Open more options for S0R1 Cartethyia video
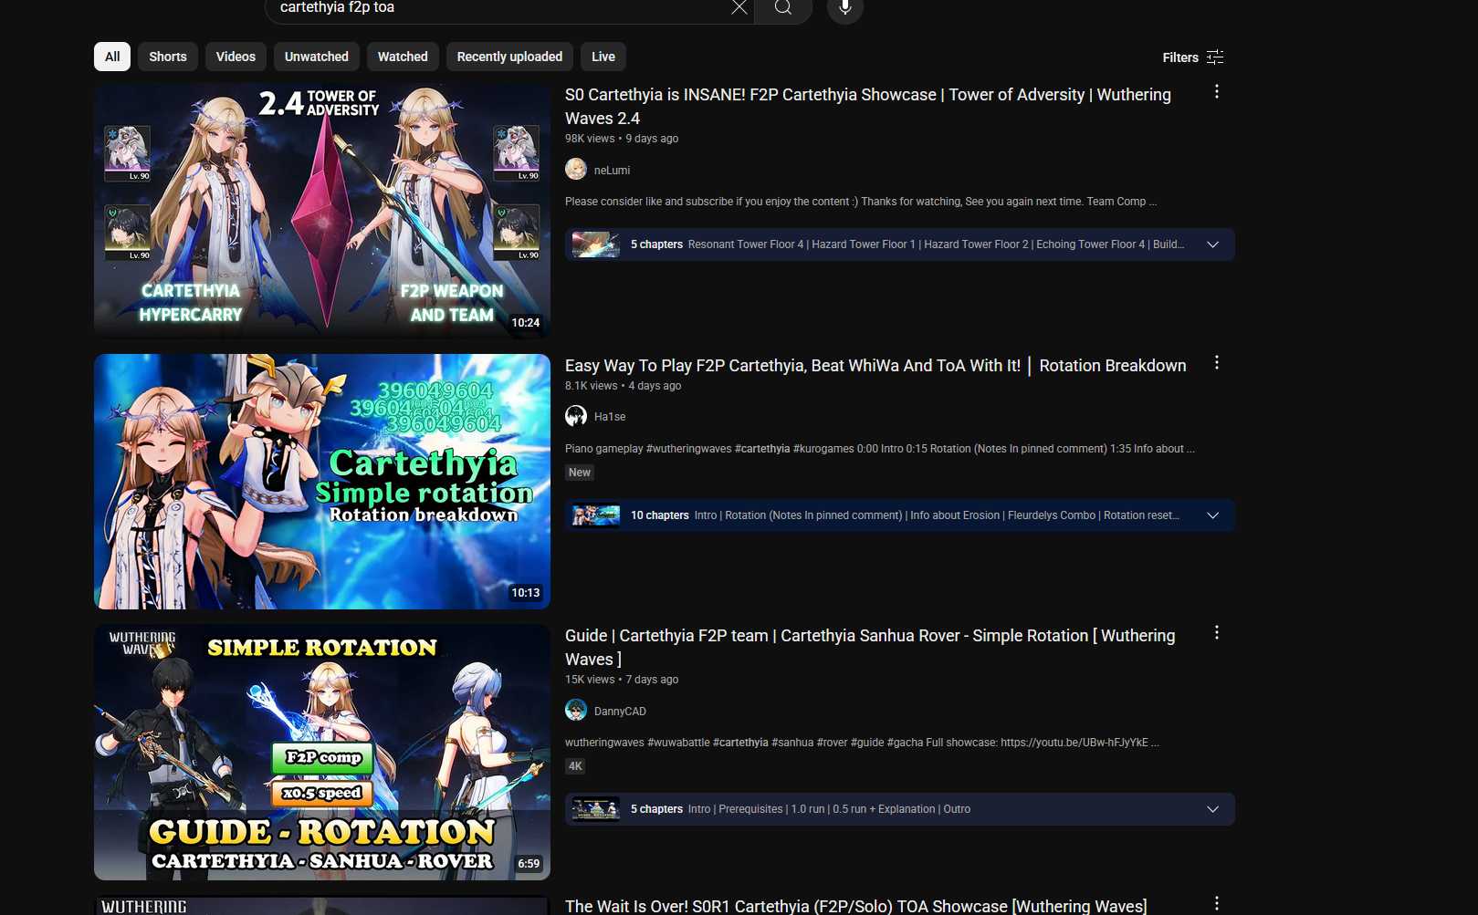The image size is (1478, 915). coord(1217,903)
